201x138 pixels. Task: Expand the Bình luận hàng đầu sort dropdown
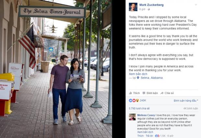click(186, 101)
